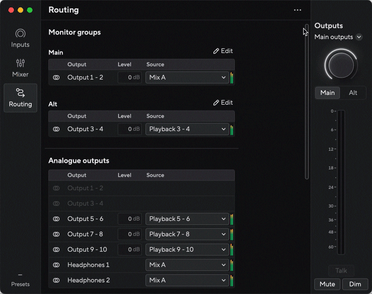372x294 pixels.
Task: Open Mix A source dropdown for Main Output 1 - 2
Action: (187, 77)
